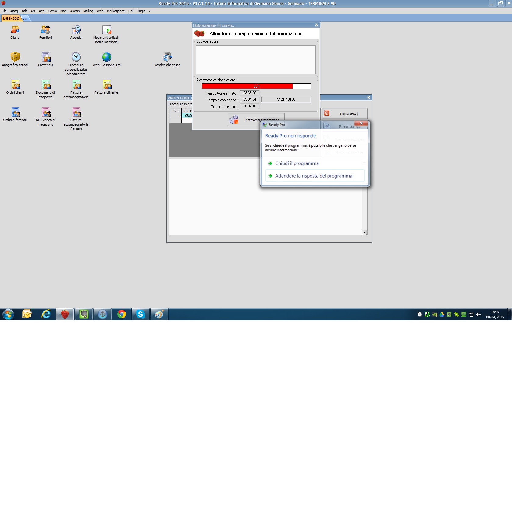The width and height of the screenshot is (512, 510).
Task: Open the Documenti di trasporto icon
Action: pyautogui.click(x=45, y=89)
